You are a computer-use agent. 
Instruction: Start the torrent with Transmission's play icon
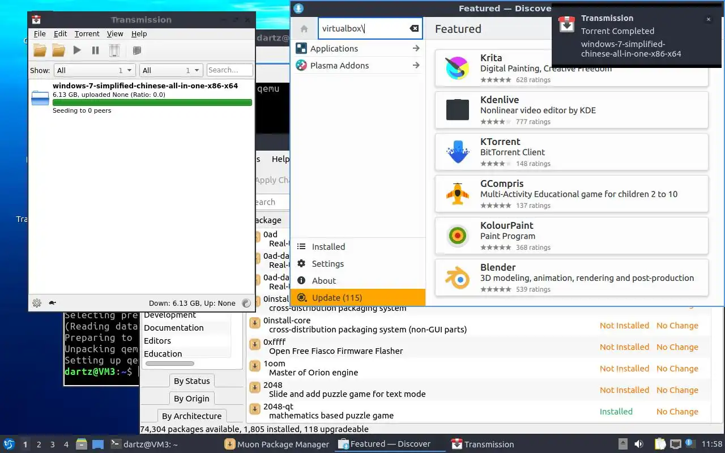pos(77,50)
